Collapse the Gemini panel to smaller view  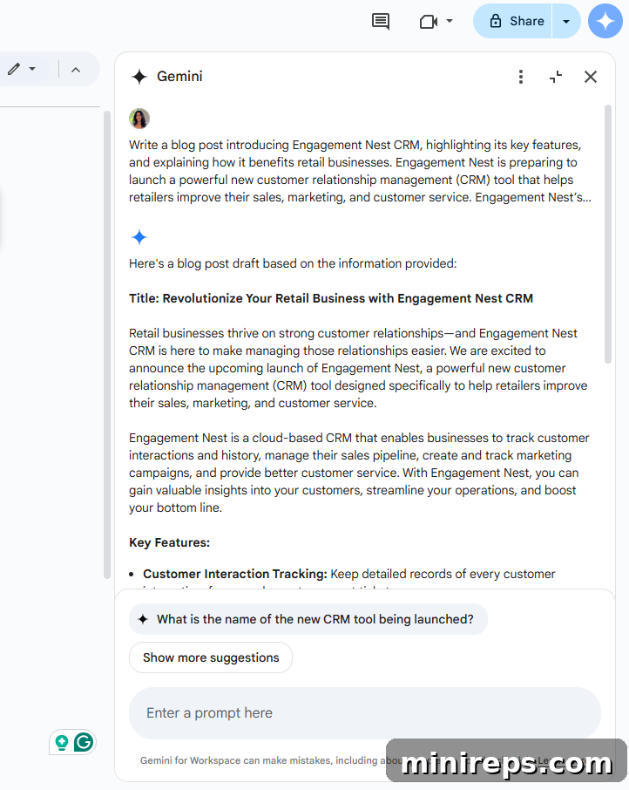coord(556,77)
